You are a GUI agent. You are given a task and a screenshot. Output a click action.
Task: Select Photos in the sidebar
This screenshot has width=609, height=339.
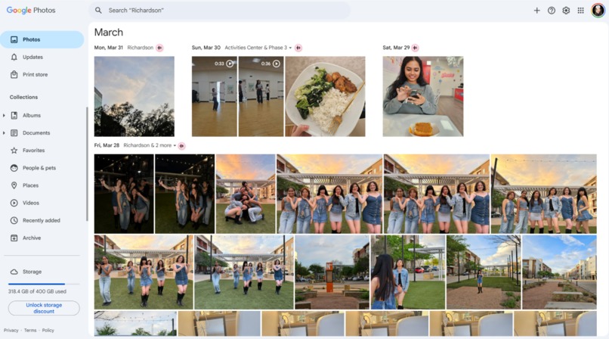pyautogui.click(x=42, y=39)
